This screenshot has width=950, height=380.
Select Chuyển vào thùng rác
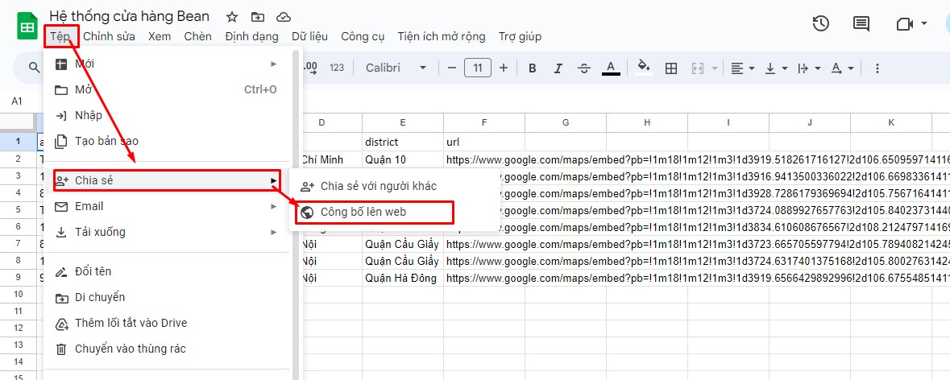167,349
